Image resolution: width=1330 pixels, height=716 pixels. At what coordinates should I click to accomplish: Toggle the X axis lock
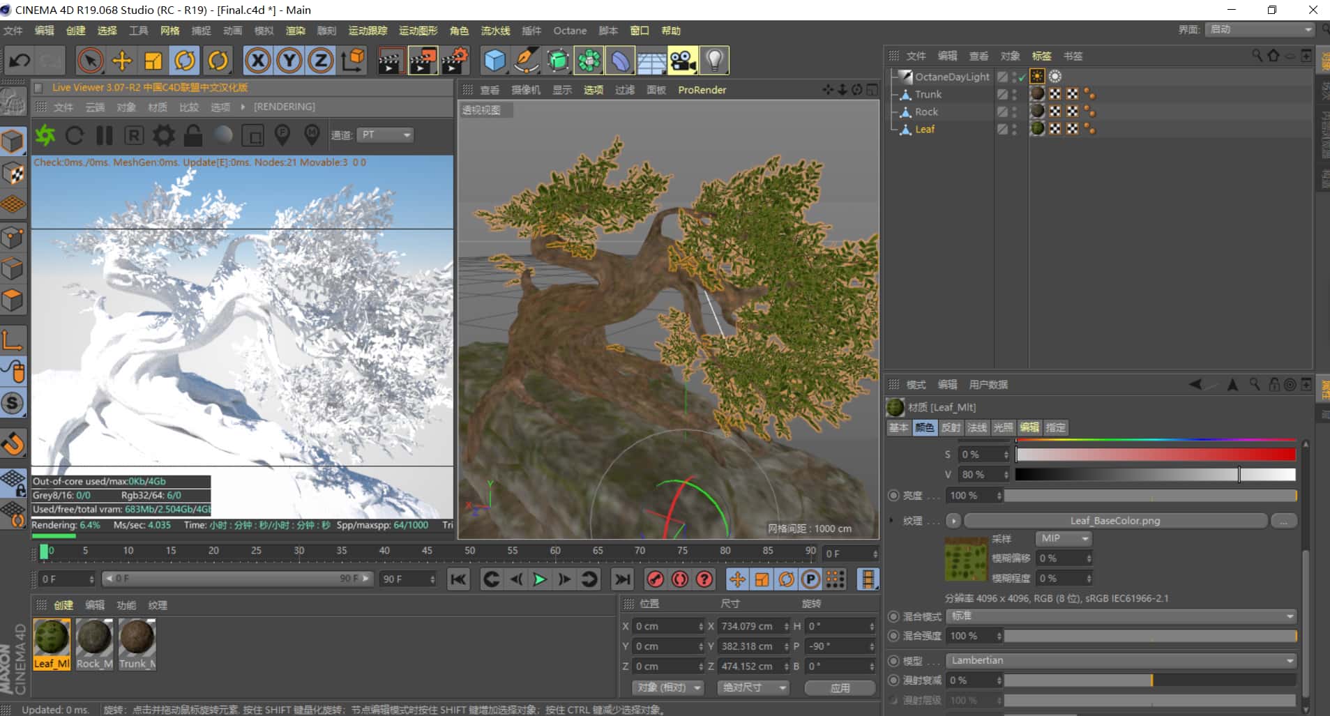258,61
